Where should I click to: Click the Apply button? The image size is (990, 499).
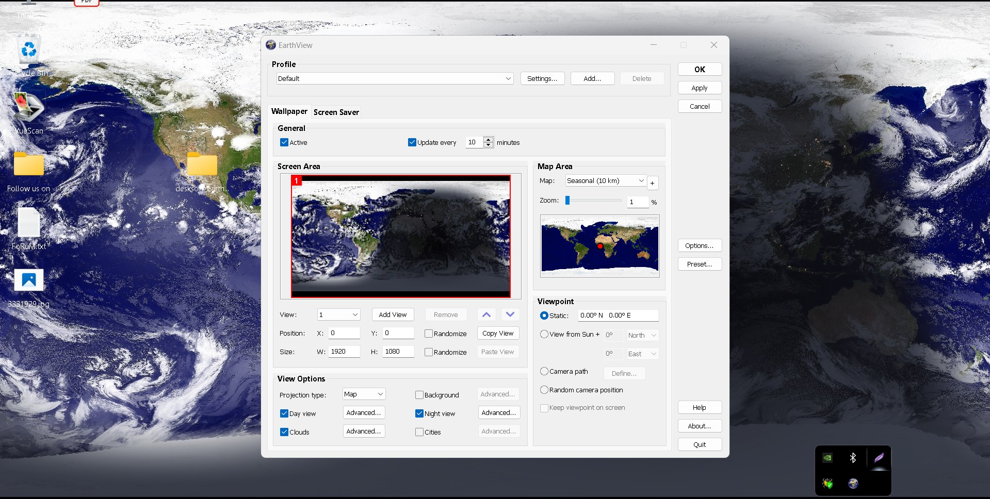700,88
